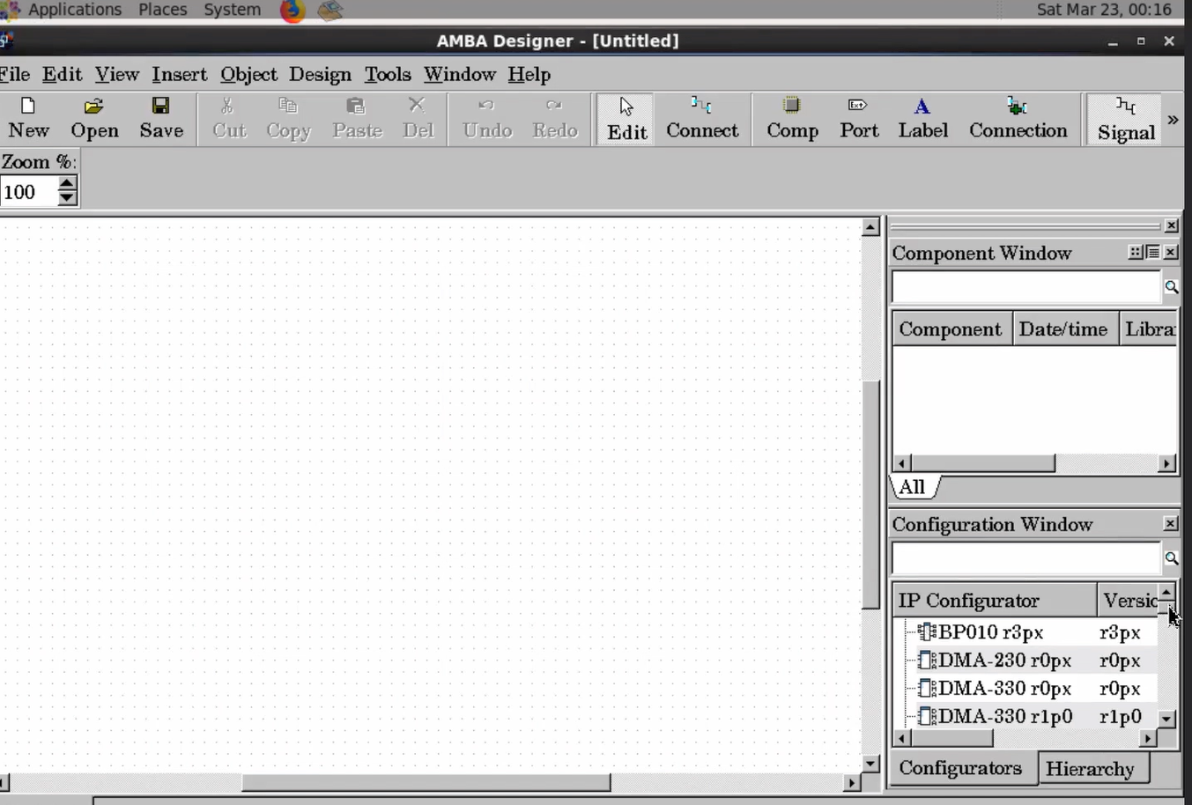Sort by Component column header

951,329
